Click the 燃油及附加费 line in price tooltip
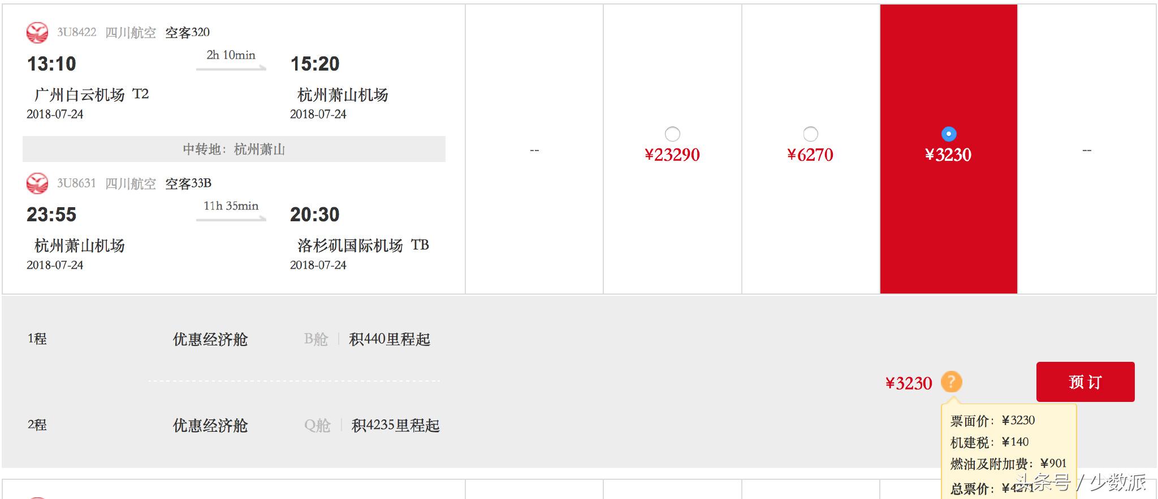 click(1008, 464)
